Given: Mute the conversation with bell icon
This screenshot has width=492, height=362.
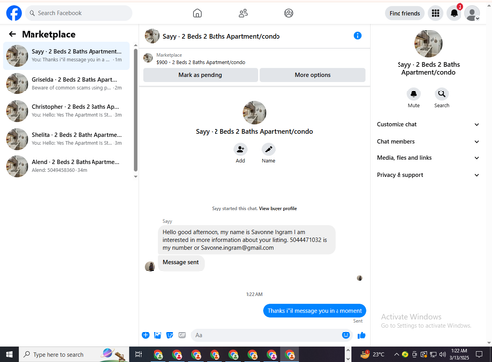Looking at the screenshot, I should tap(414, 94).
